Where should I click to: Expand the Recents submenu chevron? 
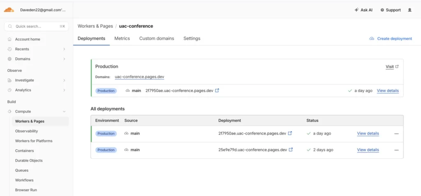pos(64,49)
